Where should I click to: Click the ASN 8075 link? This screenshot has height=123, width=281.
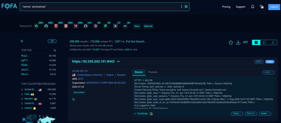point(81,79)
